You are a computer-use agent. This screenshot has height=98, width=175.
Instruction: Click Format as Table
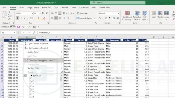pos(137,16)
